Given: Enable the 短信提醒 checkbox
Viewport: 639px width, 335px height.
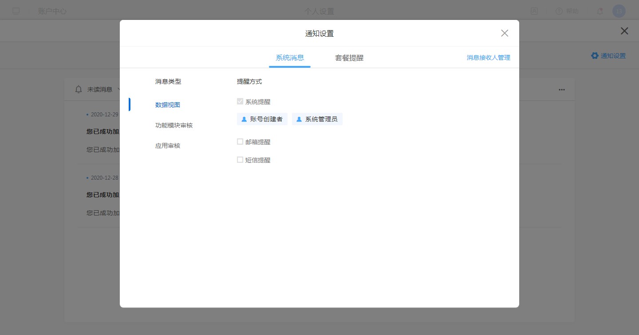Looking at the screenshot, I should [x=240, y=160].
